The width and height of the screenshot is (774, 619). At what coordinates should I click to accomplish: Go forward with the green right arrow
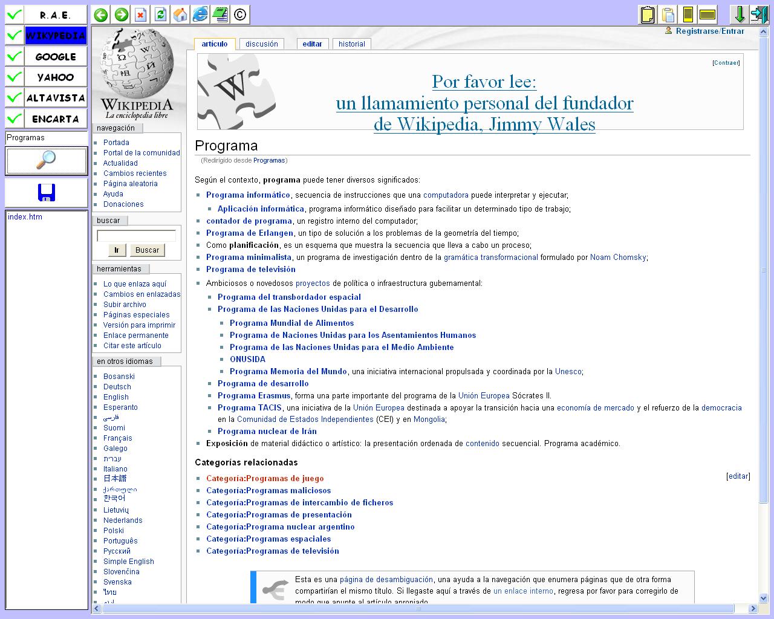tap(121, 15)
